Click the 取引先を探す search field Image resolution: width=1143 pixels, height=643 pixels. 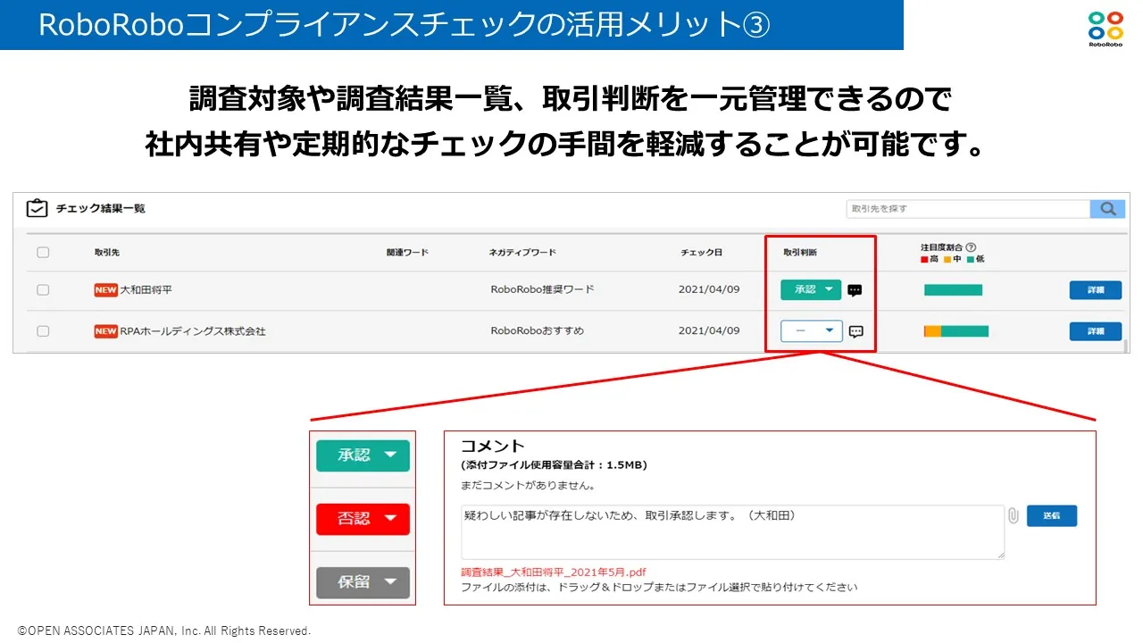(x=968, y=208)
